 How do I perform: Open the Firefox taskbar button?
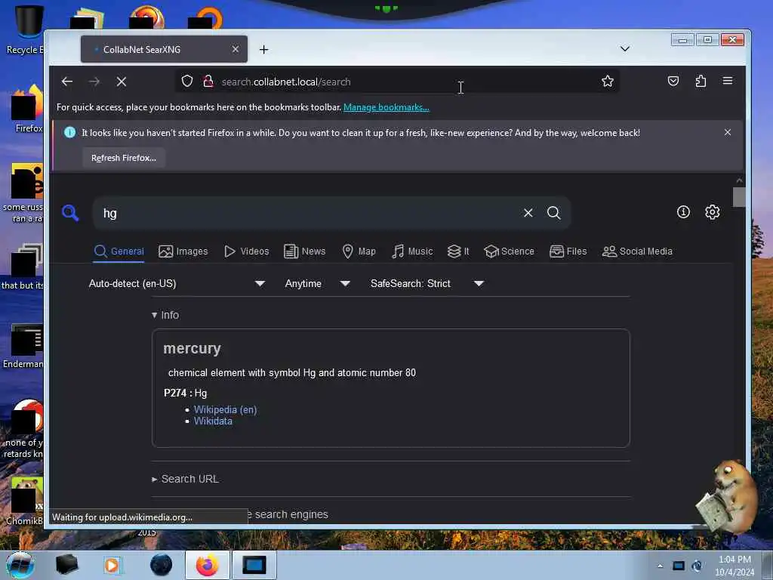[x=207, y=565]
